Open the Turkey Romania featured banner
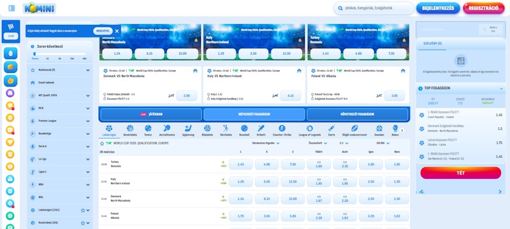Screen dimensions: 510x229 pos(358,42)
